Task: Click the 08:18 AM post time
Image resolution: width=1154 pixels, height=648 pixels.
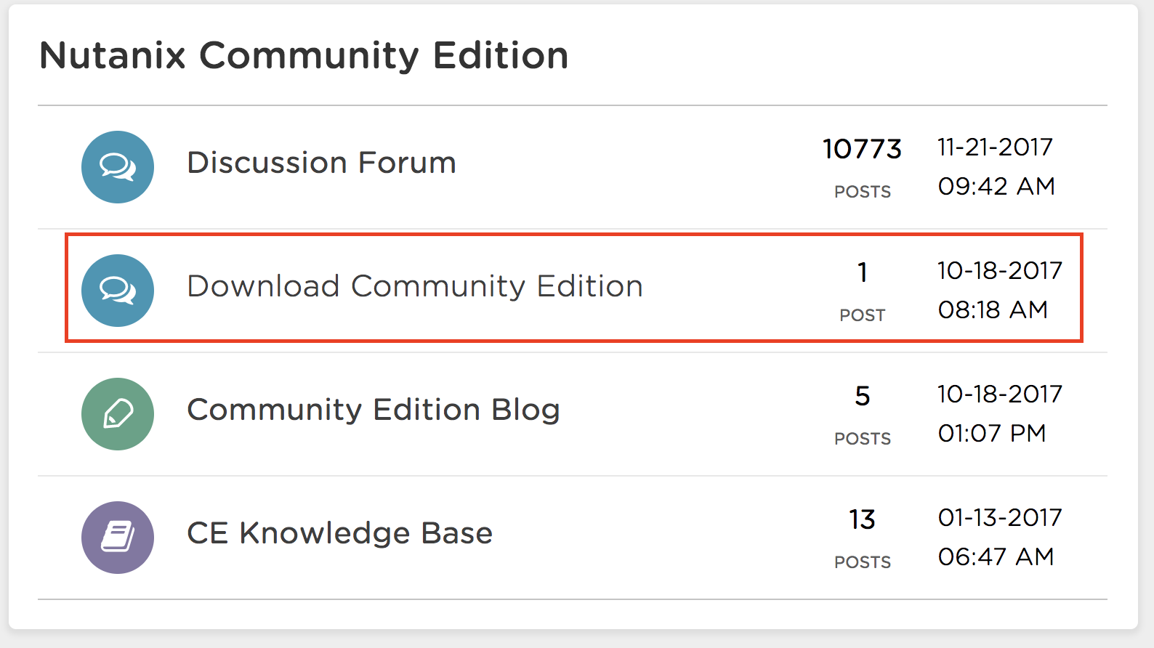Action: click(993, 309)
